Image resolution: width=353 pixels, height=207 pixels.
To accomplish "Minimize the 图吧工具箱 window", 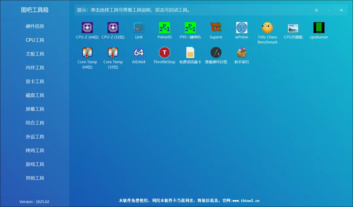I will pos(329,10).
